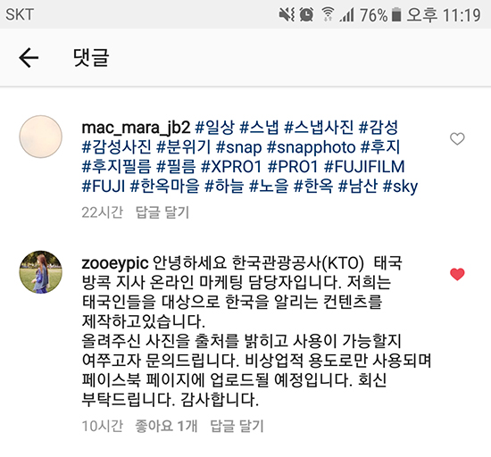491x457 pixels.
Task: Reply to mac_mara_jb2 with 답글 달기
Action: (x=162, y=212)
